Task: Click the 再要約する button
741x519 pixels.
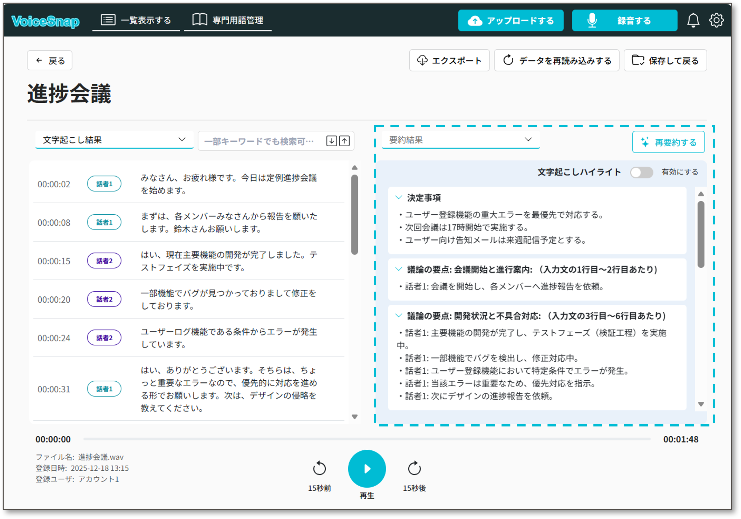Action: point(668,142)
